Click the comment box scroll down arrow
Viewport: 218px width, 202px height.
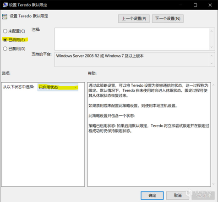point(212,47)
